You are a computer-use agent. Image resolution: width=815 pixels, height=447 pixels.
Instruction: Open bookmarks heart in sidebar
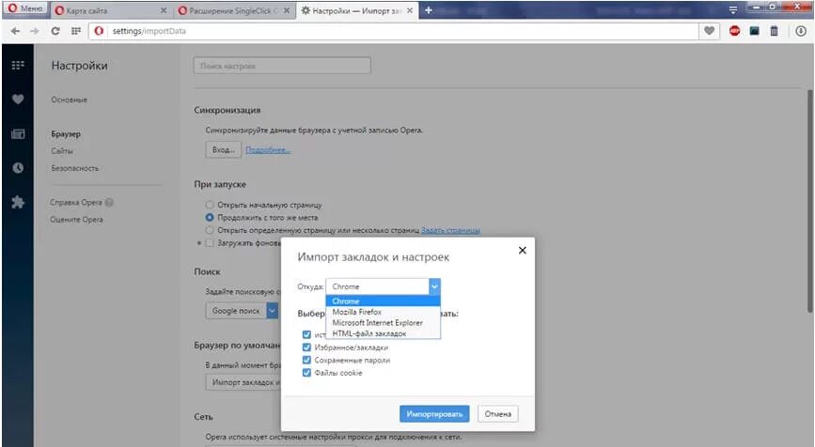point(18,100)
